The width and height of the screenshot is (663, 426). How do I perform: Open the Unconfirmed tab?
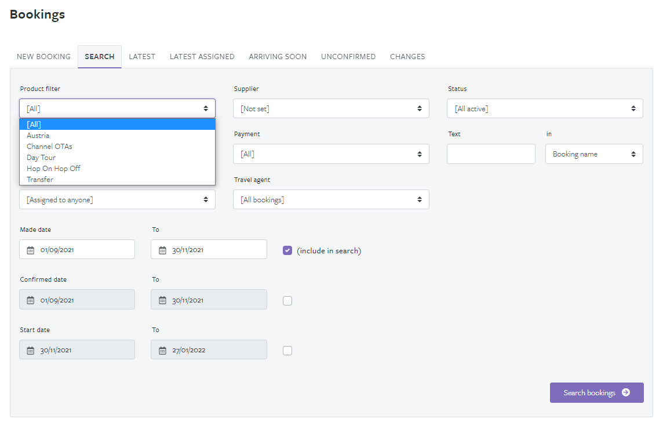coord(348,57)
